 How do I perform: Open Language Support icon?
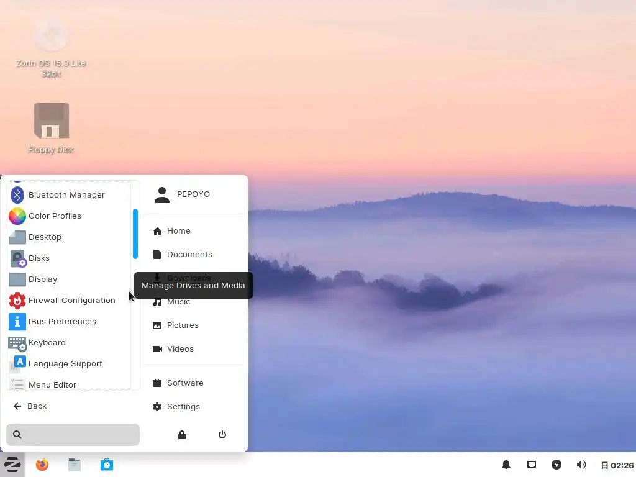[x=17, y=364]
